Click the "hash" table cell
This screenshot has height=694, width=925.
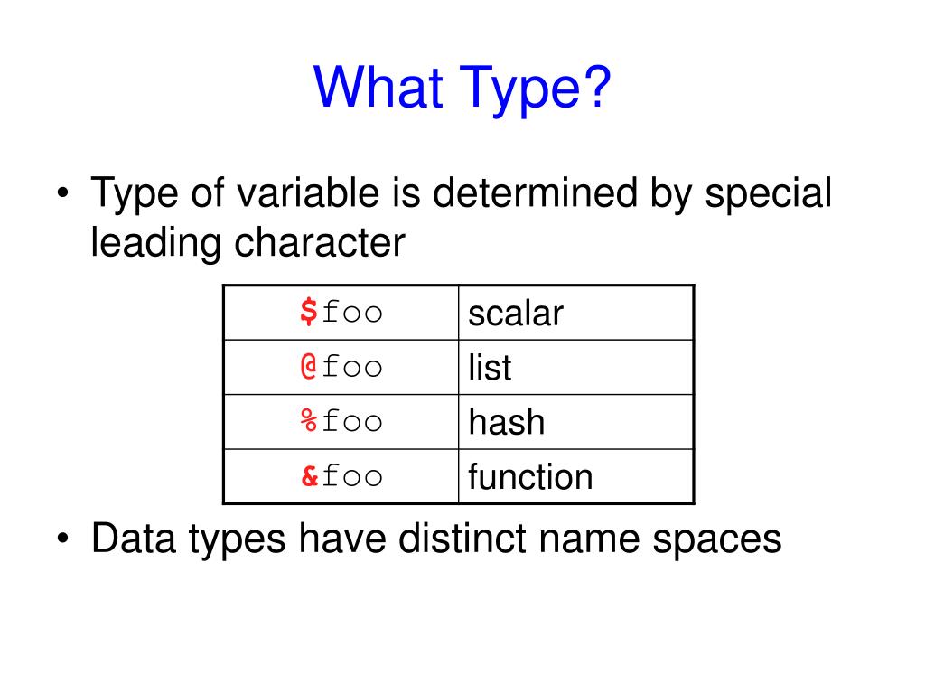coord(575,422)
